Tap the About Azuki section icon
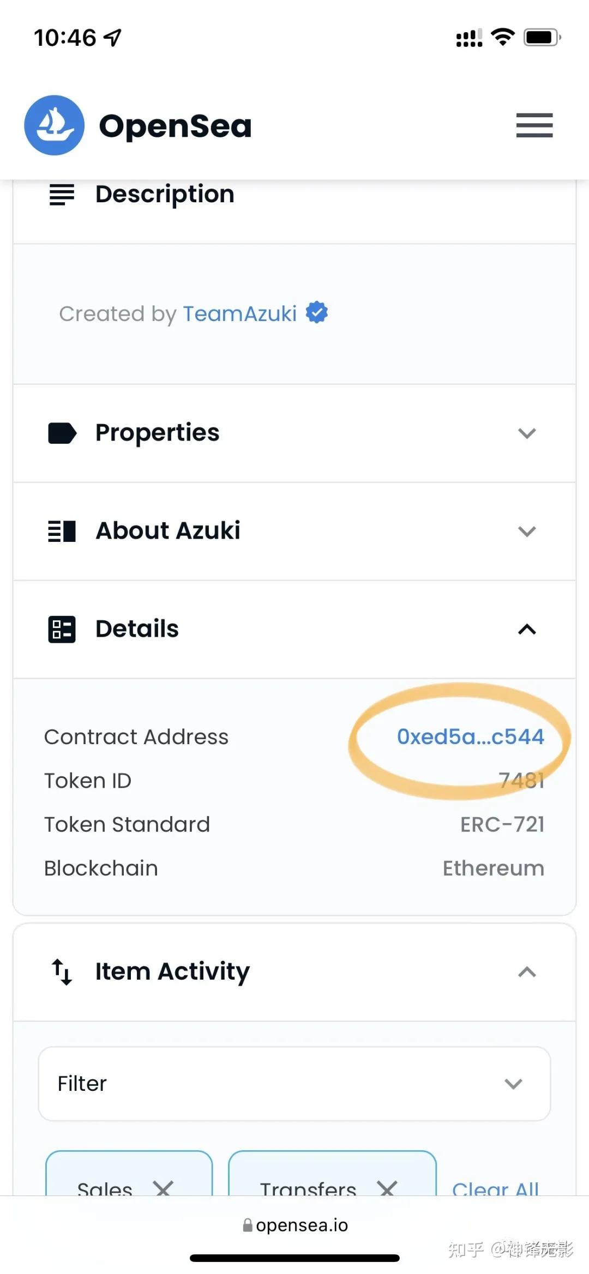The width and height of the screenshot is (589, 1274). click(62, 531)
